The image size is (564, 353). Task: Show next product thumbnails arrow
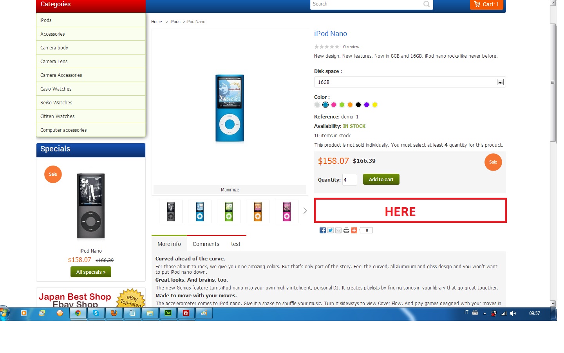click(x=305, y=211)
